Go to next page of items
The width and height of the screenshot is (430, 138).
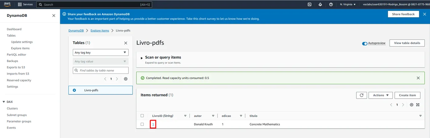(x=403, y=105)
